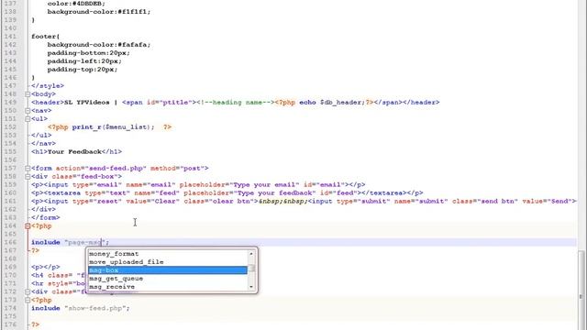
Task: Collapse the red php block fold at line 164
Action: pos(28,226)
